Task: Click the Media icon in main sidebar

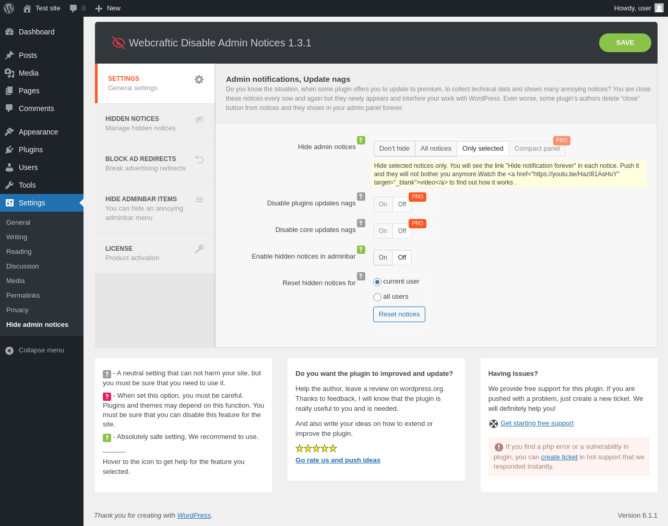Action: coord(9,73)
